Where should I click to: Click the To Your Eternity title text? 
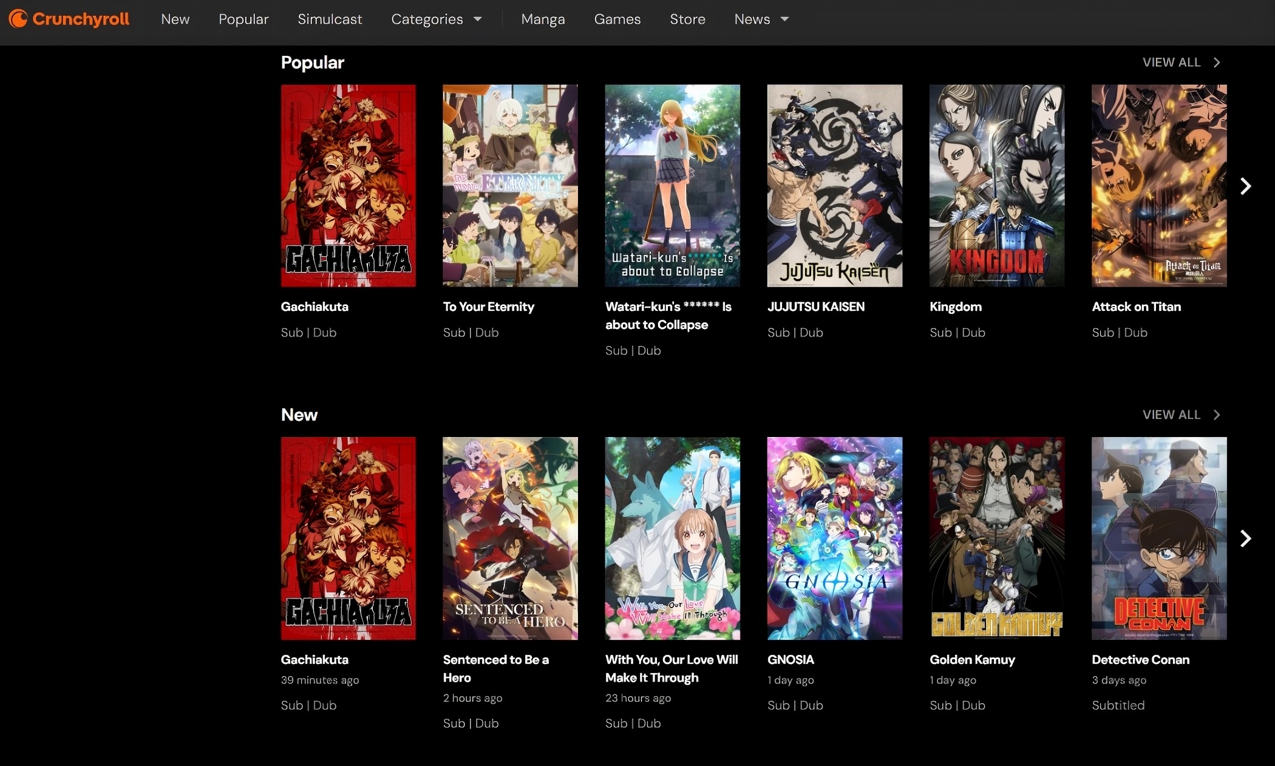[489, 307]
